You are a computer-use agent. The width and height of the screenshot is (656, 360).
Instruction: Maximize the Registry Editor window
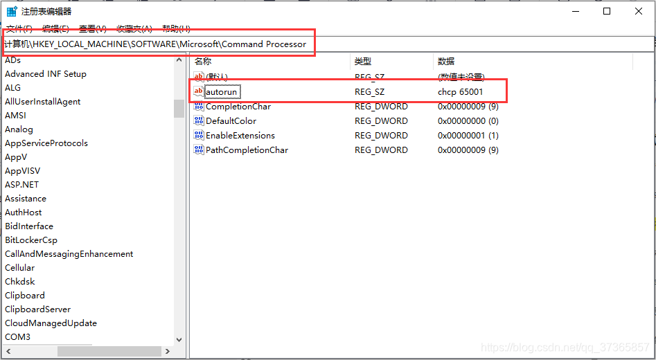point(607,11)
